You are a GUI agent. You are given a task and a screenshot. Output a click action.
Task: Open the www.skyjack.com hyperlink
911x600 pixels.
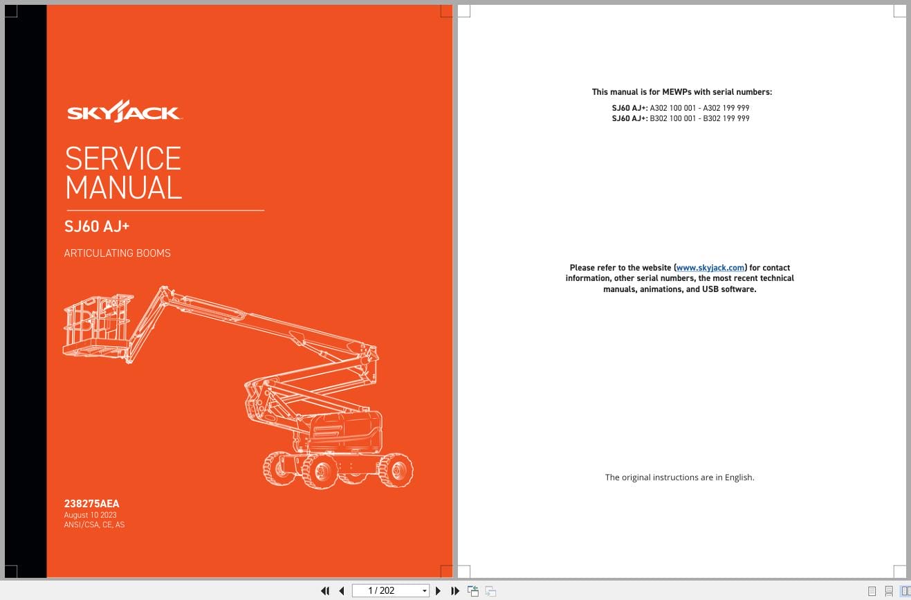[710, 268]
